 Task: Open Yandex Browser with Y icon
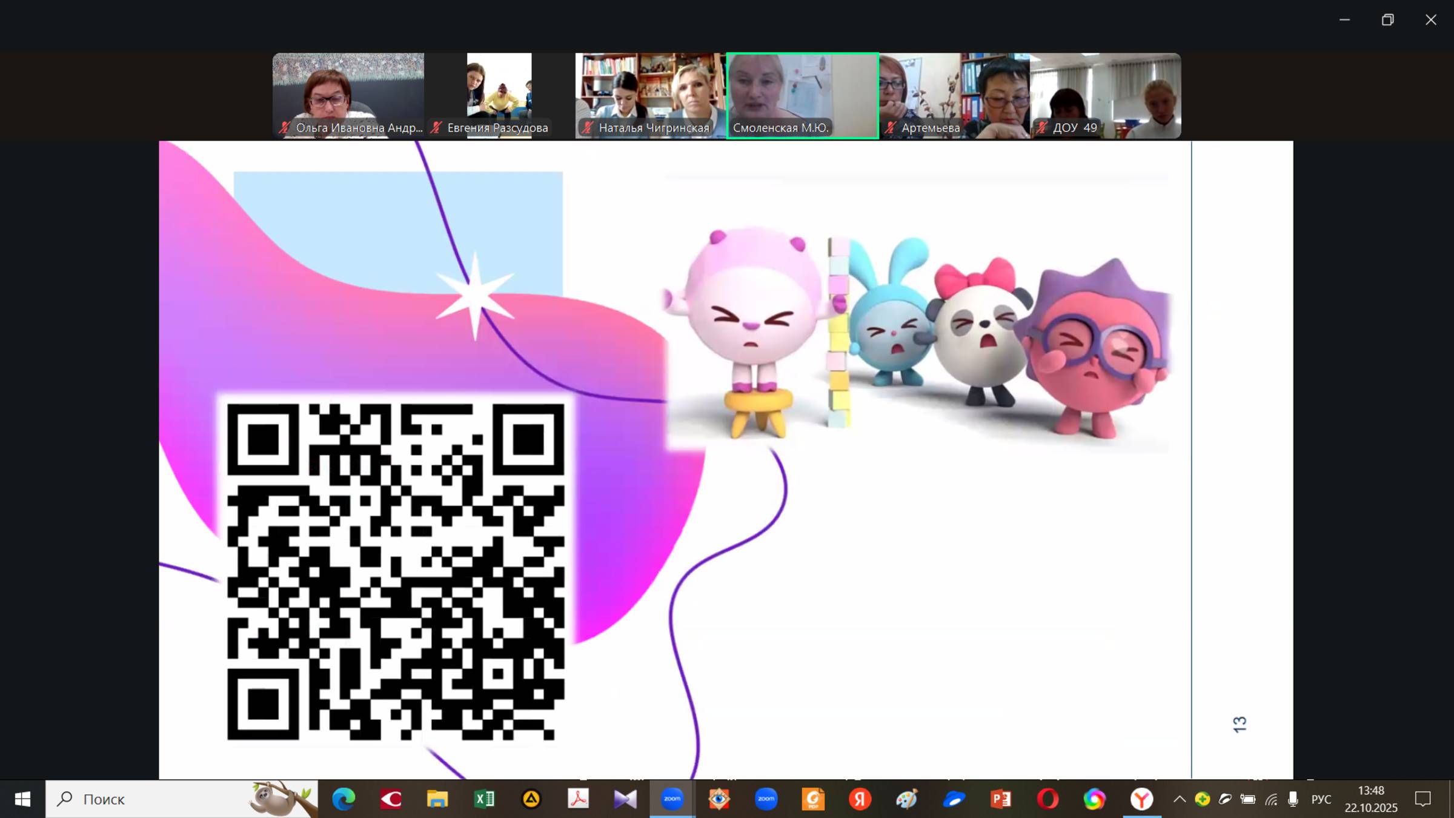(x=1141, y=799)
